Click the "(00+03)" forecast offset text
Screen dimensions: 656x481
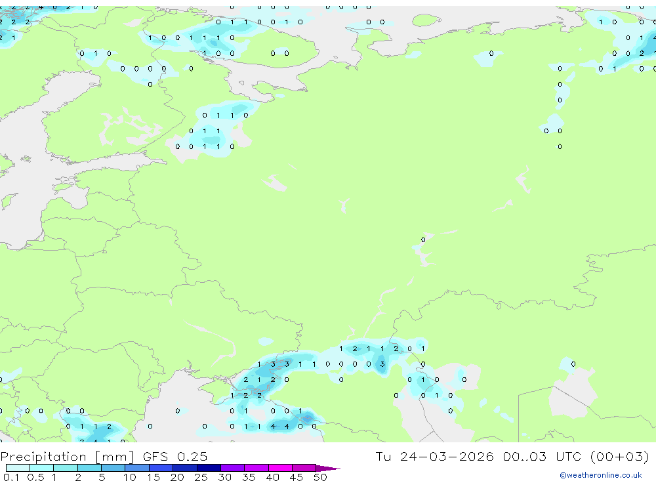[x=620, y=456]
